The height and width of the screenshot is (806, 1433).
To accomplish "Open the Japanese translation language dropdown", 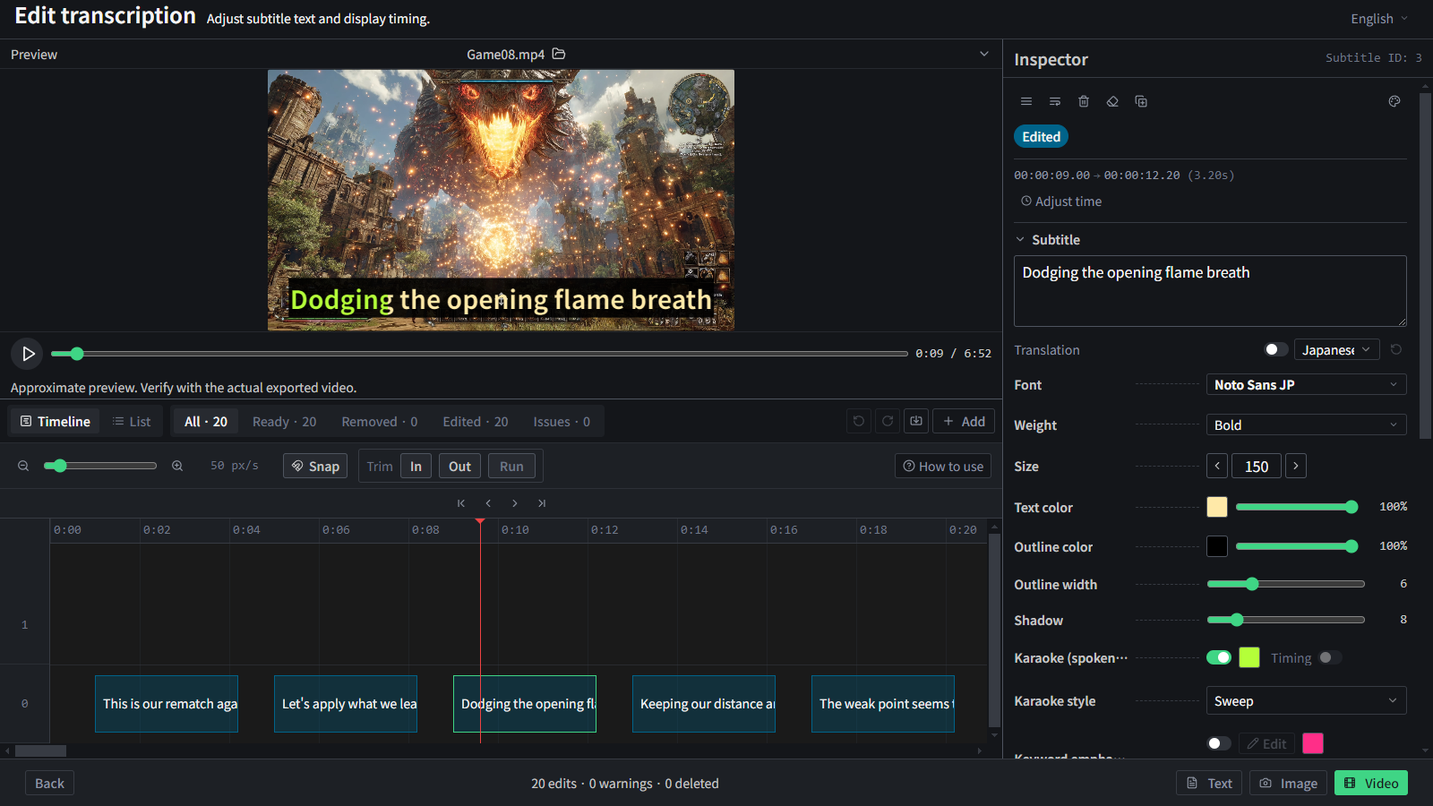I will (1336, 349).
